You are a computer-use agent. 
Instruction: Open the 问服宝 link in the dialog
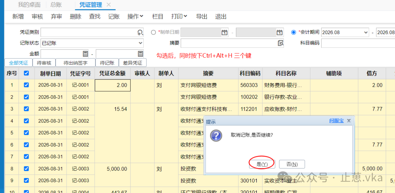pos(336,121)
